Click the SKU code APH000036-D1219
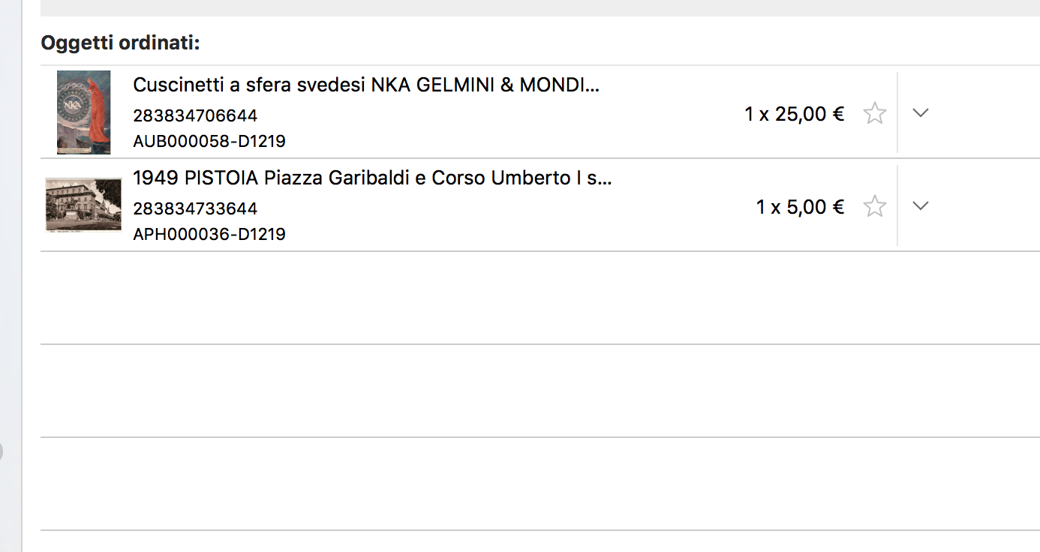This screenshot has width=1040, height=552. [x=209, y=234]
